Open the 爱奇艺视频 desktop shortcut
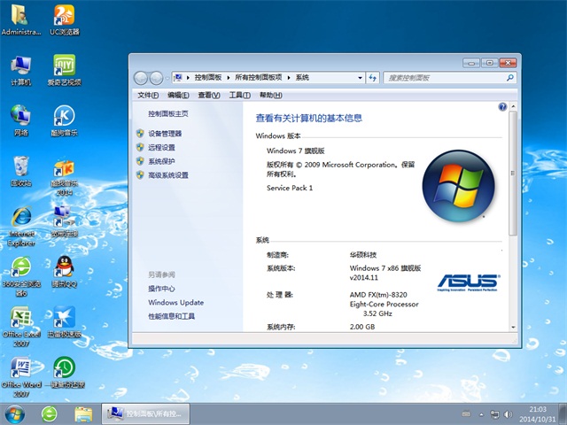The width and height of the screenshot is (567, 425). click(x=64, y=66)
